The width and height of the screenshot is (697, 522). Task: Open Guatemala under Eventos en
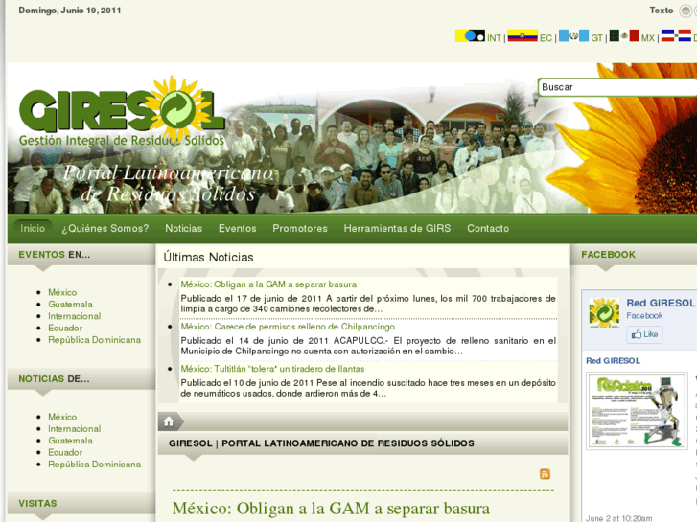point(70,305)
